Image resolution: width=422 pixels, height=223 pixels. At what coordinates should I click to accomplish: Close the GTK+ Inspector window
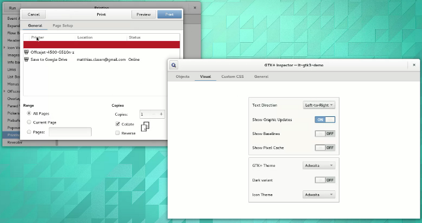414,65
